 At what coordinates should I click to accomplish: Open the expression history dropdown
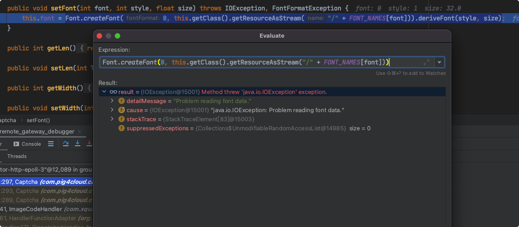click(440, 62)
